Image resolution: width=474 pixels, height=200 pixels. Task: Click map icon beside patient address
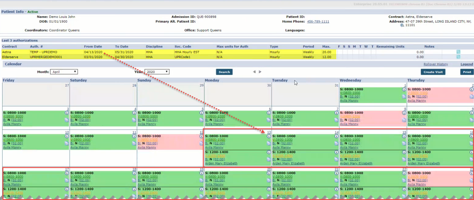(x=402, y=25)
